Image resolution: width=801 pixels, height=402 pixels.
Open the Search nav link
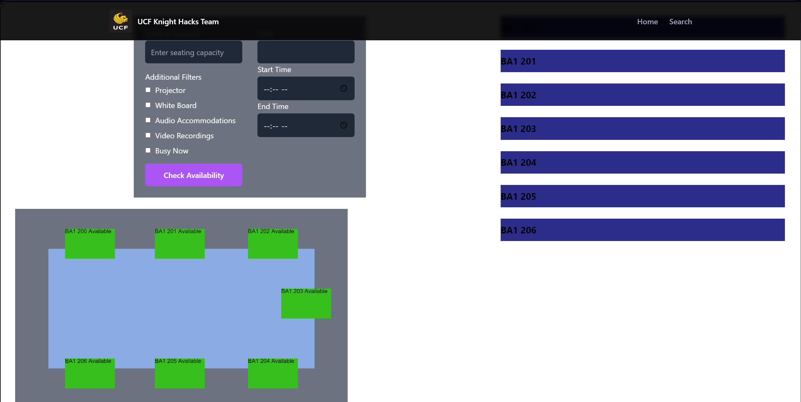(680, 22)
